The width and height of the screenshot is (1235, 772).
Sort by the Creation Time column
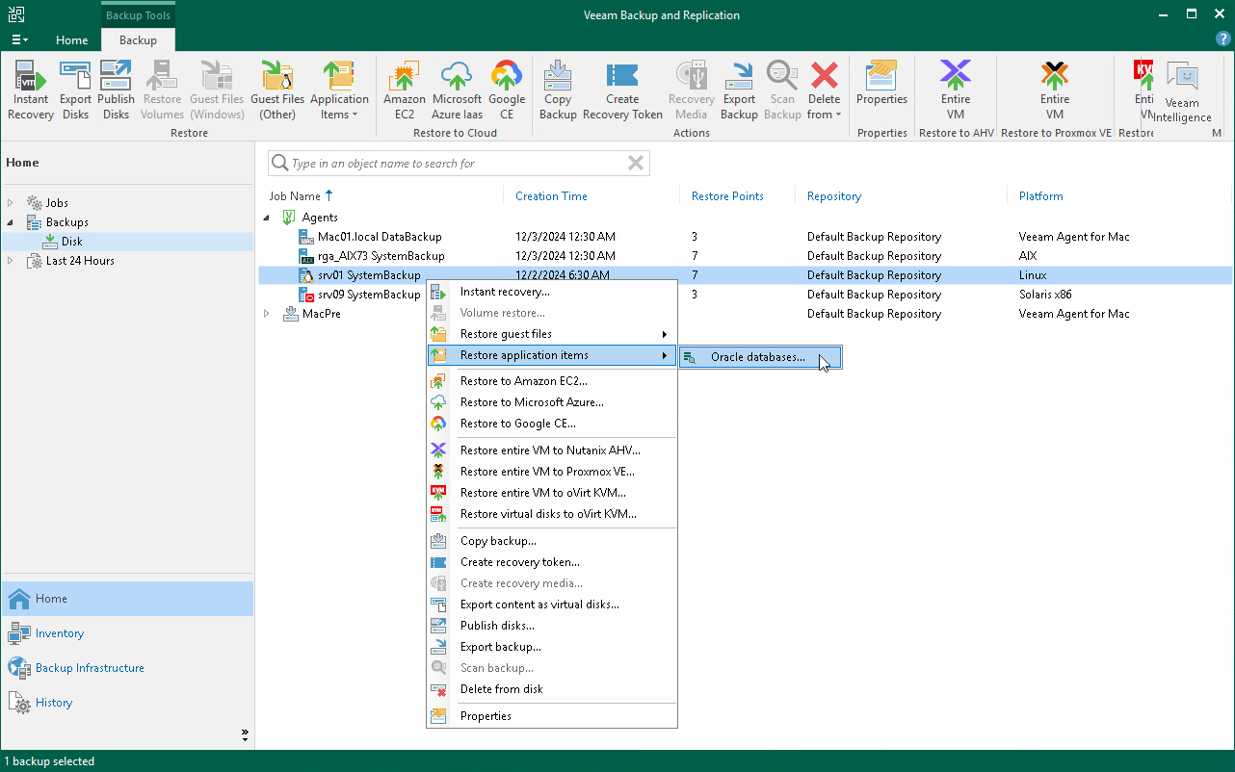[551, 196]
